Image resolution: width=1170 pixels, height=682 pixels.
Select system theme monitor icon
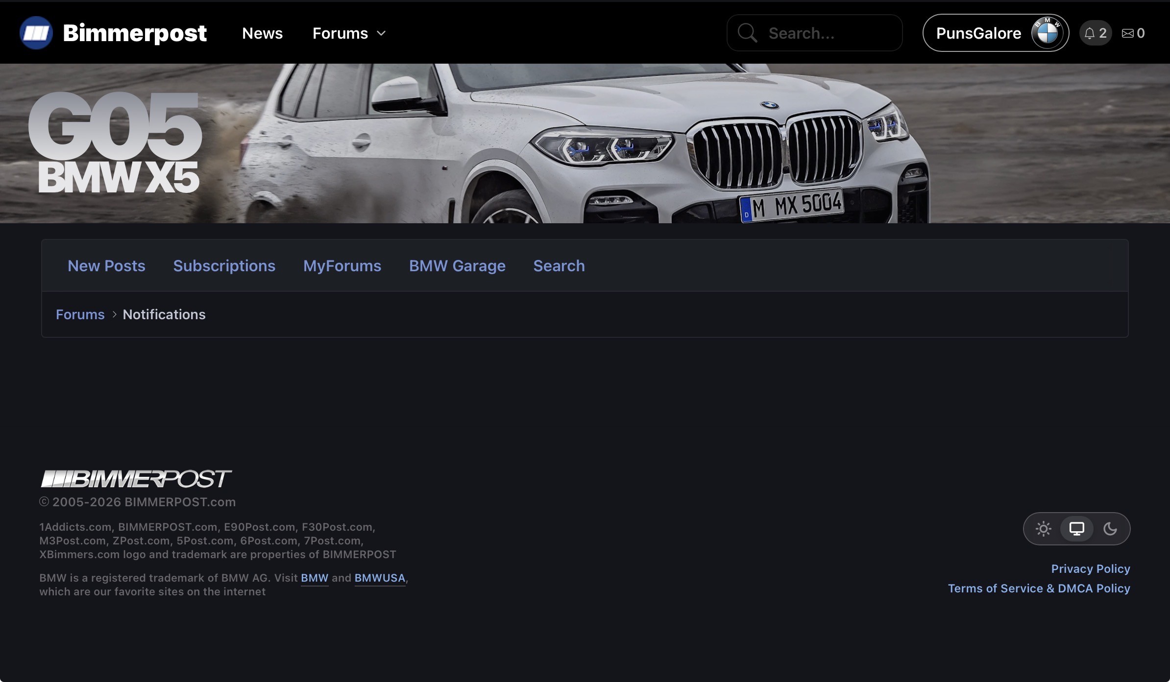pos(1077,529)
